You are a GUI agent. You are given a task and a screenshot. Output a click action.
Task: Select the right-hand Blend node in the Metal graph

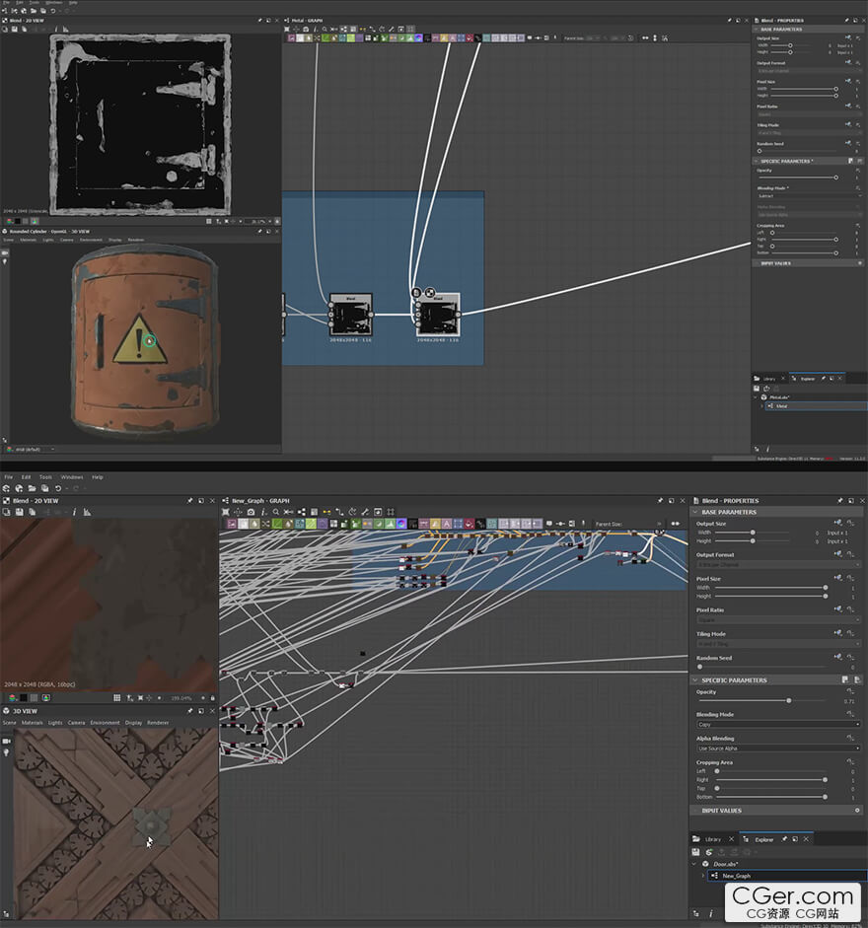click(438, 315)
